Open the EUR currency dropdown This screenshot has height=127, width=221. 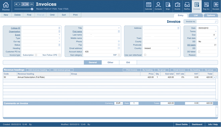(119, 103)
